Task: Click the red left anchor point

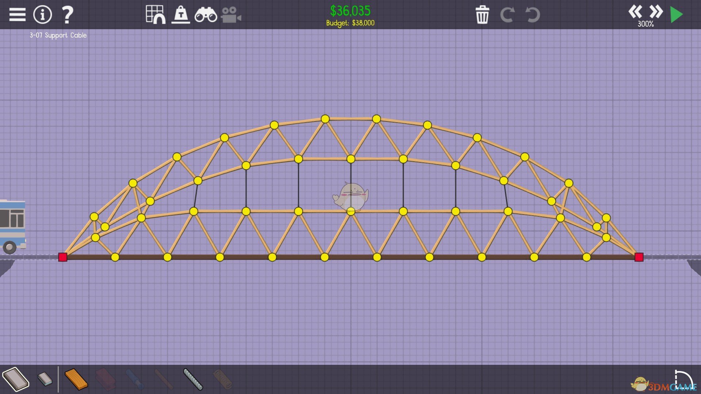Action: 63,257
